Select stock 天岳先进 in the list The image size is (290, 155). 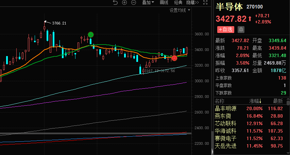click(x=226, y=146)
